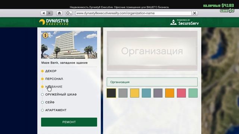The height and width of the screenshot is (134, 239).
Task: Choose the mint green color swatch
Action: point(193,93)
